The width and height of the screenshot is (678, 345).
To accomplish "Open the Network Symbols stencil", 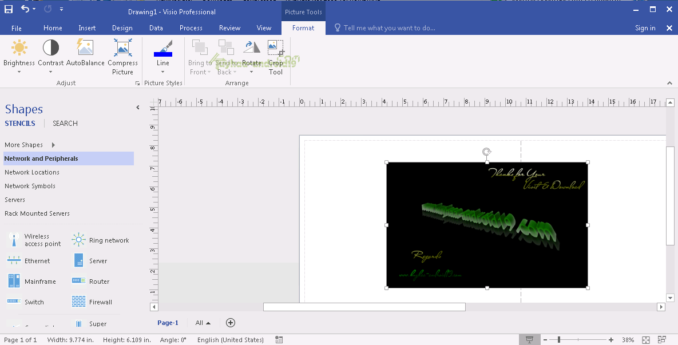I will click(x=30, y=186).
